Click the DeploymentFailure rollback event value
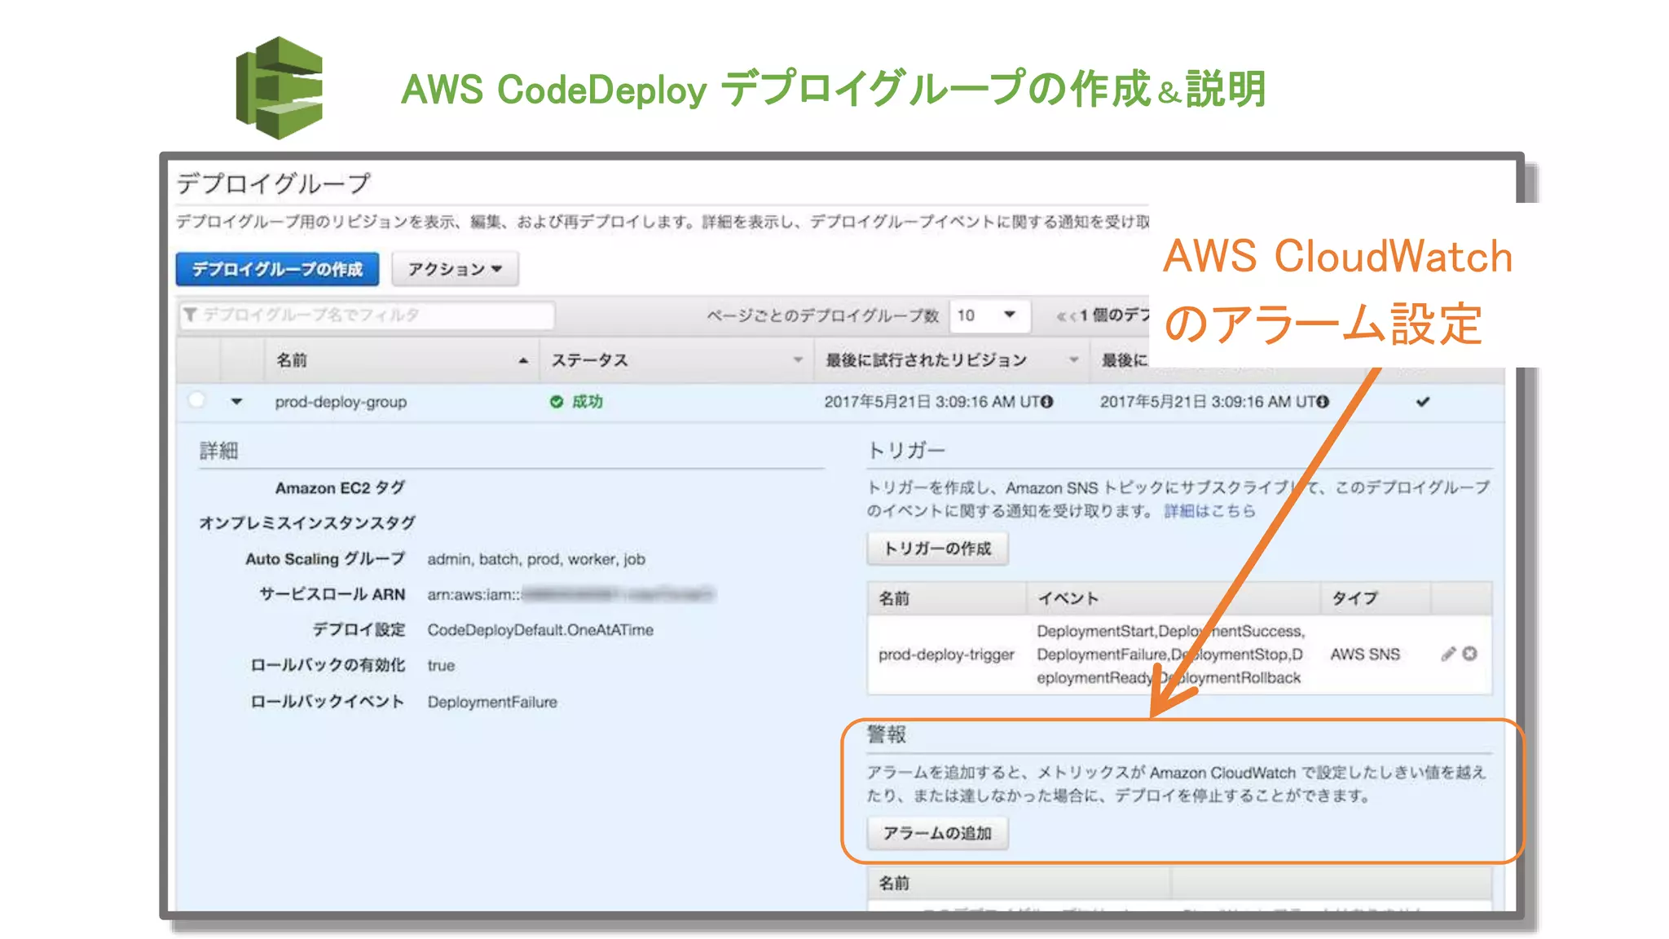This screenshot has height=939, width=1669. tap(492, 702)
